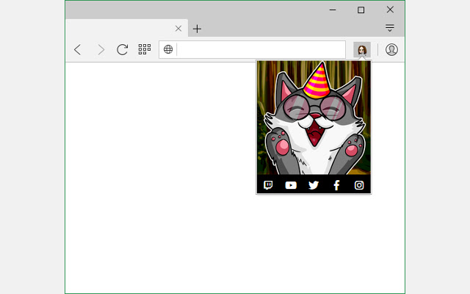Close the current browser tab
Image resolution: width=470 pixels, height=294 pixels.
[178, 29]
